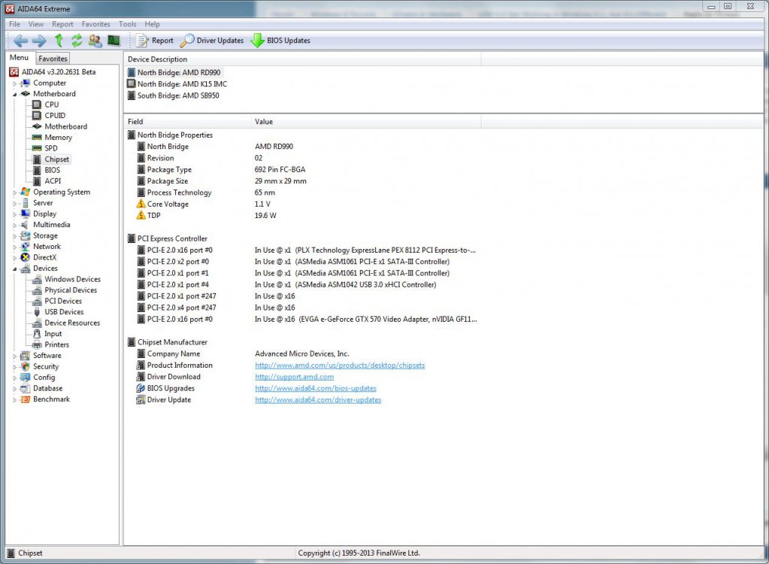Open the aida64.com bios-updates link
769x564 pixels.
316,389
